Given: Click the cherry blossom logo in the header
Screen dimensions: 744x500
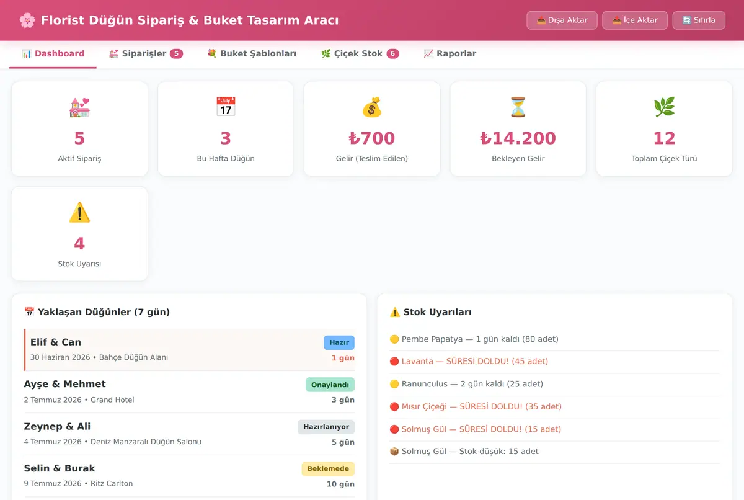Looking at the screenshot, I should click(27, 20).
